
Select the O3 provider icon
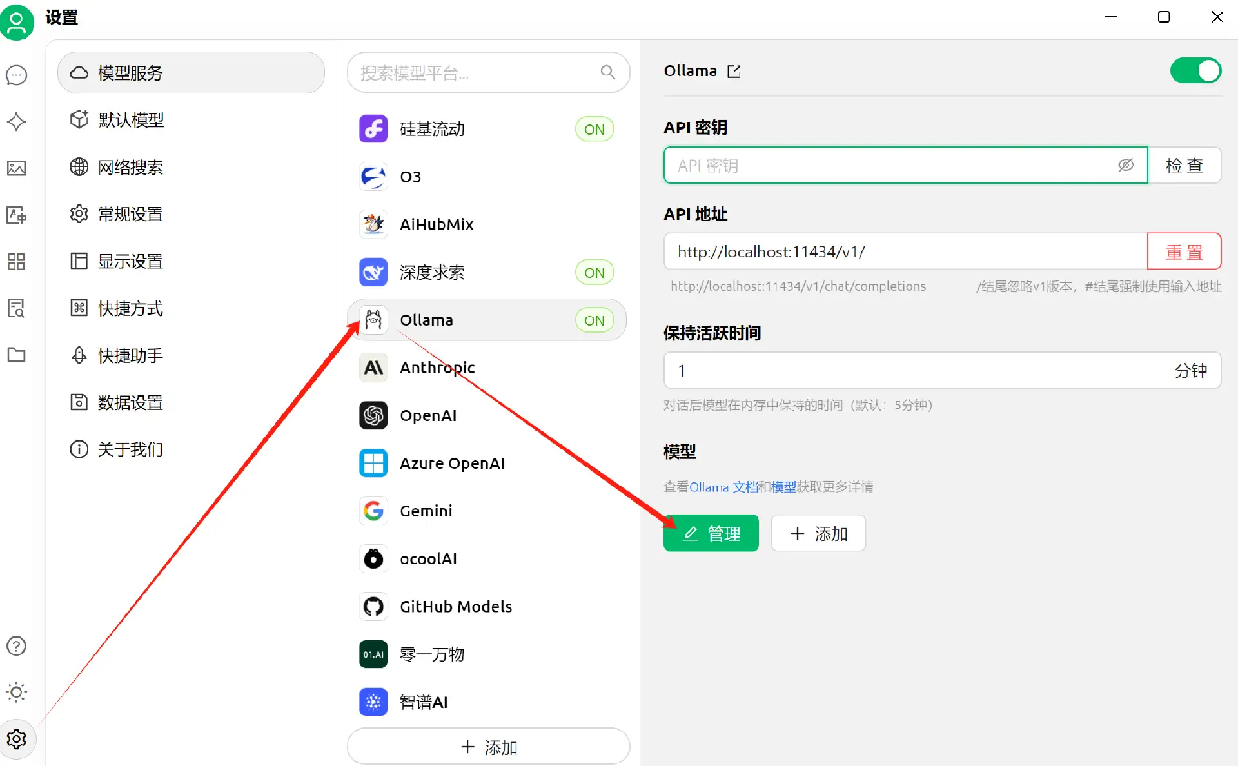click(x=373, y=177)
